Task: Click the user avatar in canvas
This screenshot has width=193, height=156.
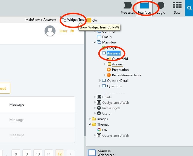Action: click(50, 31)
